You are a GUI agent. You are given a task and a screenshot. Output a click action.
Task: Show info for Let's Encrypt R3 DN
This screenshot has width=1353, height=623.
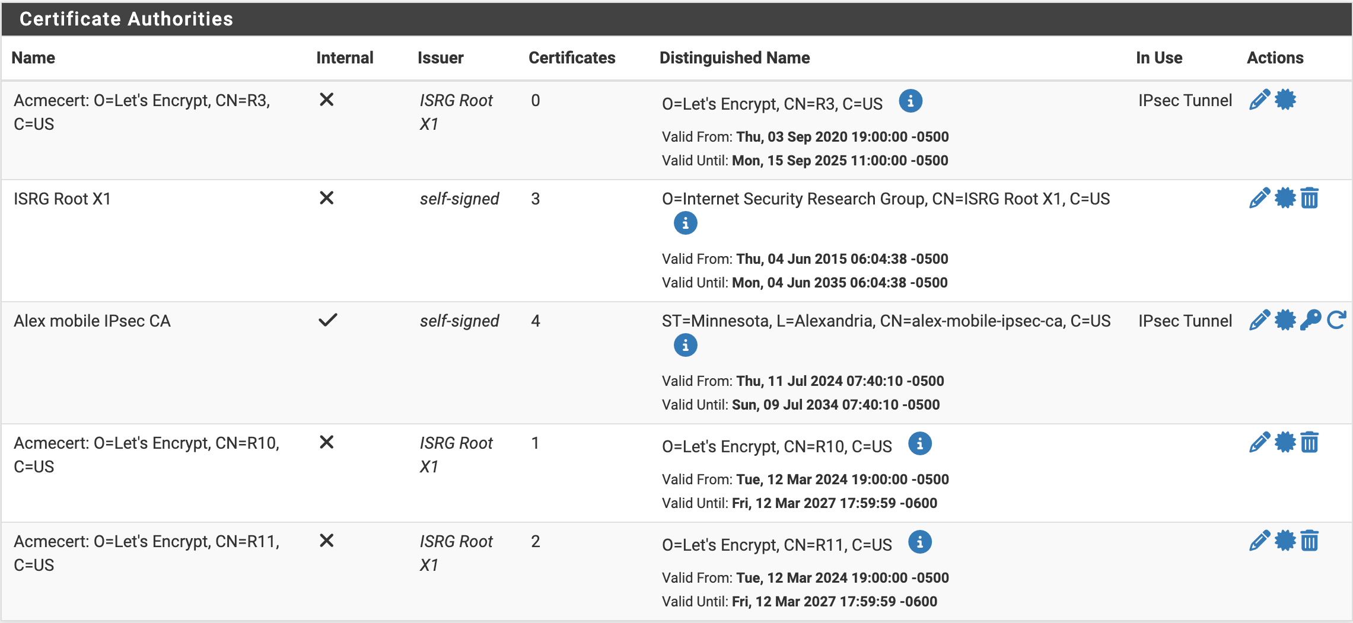(x=911, y=101)
